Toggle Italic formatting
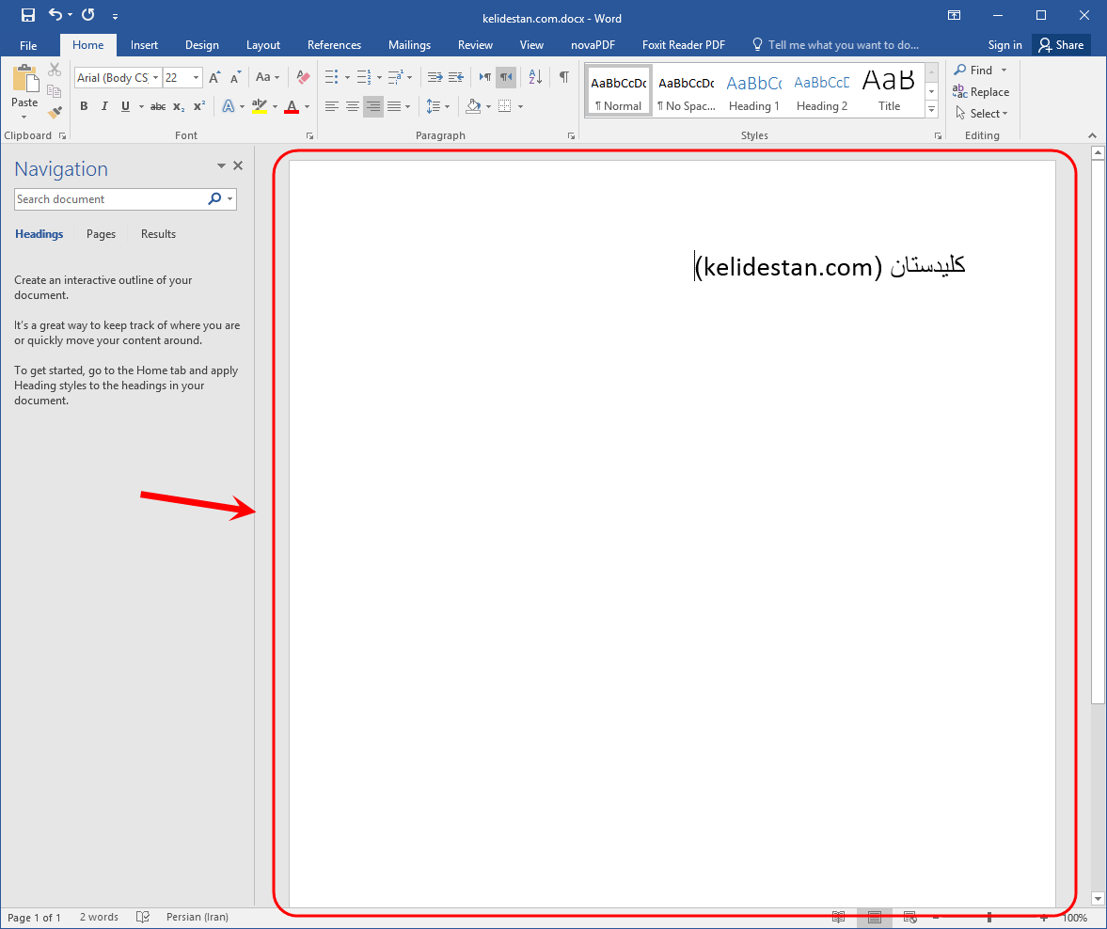The image size is (1107, 929). 104,106
